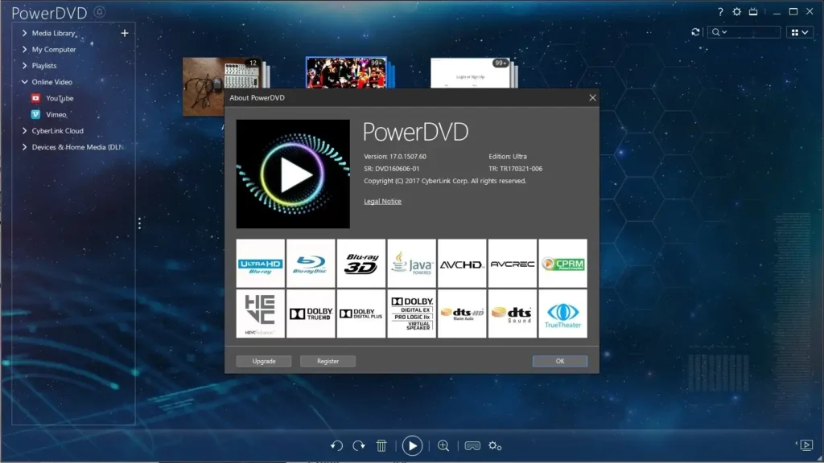
Task: Click the AVCREC logo tile
Action: [513, 264]
